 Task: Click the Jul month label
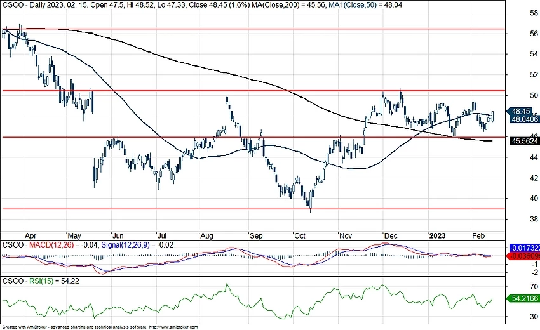[161, 236]
